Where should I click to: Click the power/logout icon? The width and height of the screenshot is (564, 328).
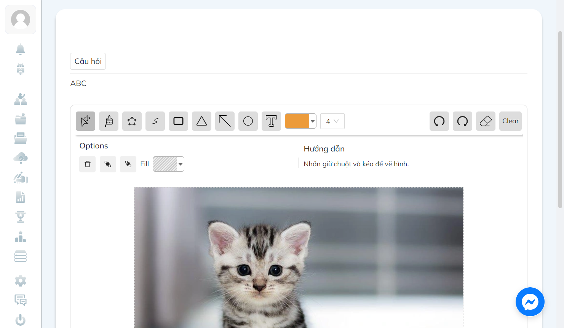point(21,320)
